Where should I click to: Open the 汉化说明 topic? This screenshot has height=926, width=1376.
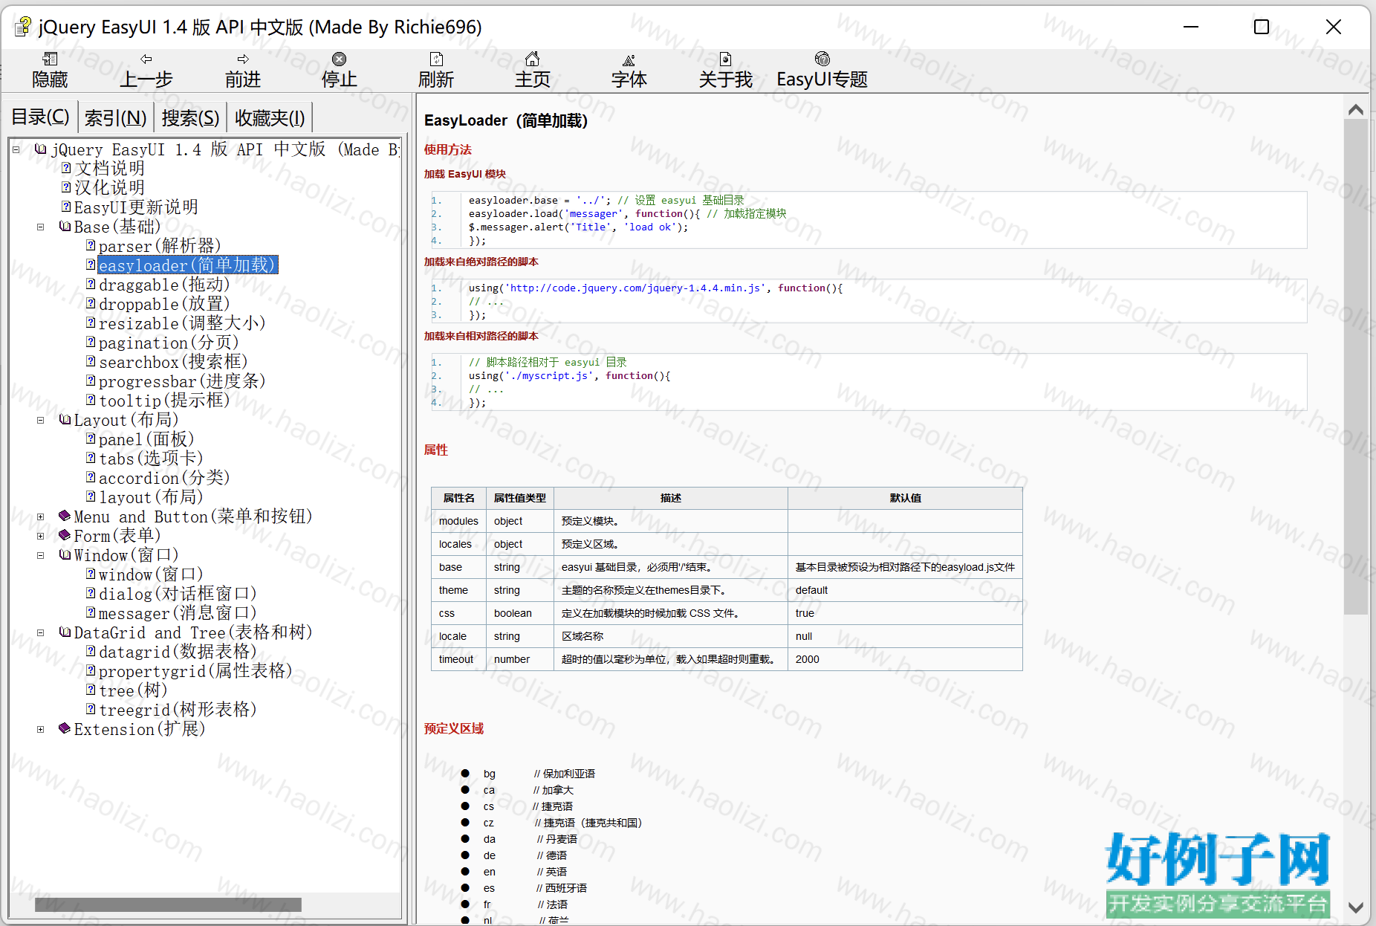(x=109, y=188)
